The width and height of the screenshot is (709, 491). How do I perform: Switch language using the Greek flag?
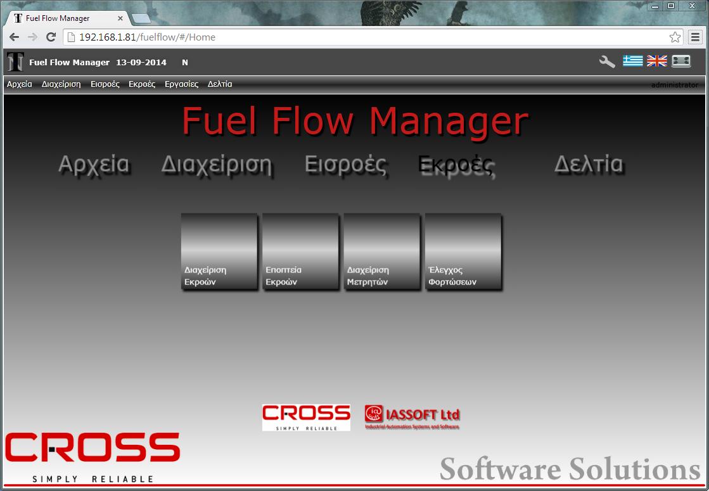[x=632, y=61]
